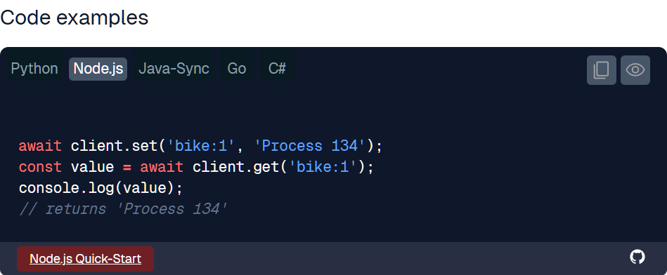Screen dimensions: 667x275
Task: Click the 'bike:1' string inside client.set
Action: pos(201,146)
